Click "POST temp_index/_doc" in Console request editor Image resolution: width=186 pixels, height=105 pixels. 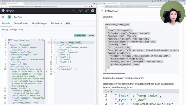19,40
